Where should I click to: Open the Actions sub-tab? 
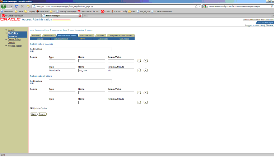coord(83,39)
